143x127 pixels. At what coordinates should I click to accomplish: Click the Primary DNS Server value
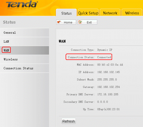tap(108, 94)
